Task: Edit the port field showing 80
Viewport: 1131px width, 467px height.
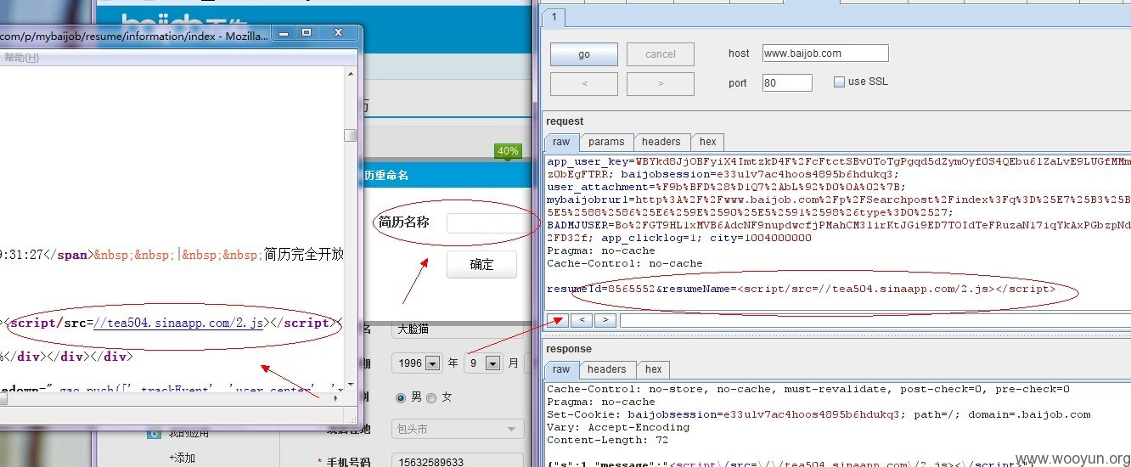Action: click(x=787, y=82)
